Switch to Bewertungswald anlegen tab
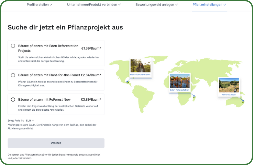This screenshot has width=253, height=165. point(157,5)
